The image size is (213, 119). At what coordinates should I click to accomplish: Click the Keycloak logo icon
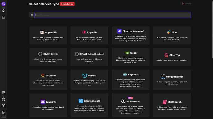[x=125, y=75]
